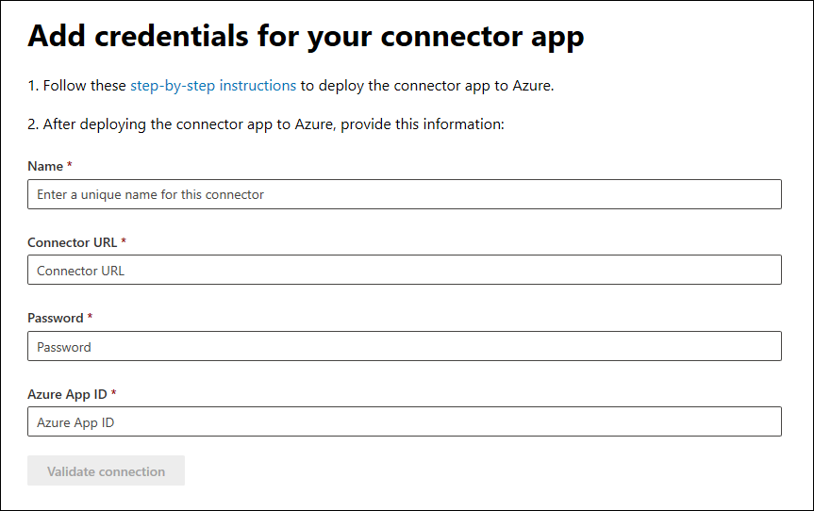The width and height of the screenshot is (814, 511).
Task: Select the Password entry field
Action: (x=405, y=346)
